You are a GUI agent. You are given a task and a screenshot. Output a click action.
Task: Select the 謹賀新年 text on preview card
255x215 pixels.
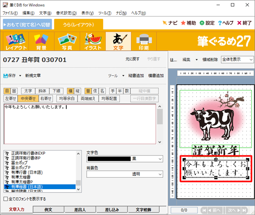(x=216, y=150)
